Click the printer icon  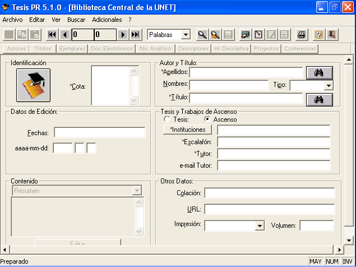click(x=302, y=35)
